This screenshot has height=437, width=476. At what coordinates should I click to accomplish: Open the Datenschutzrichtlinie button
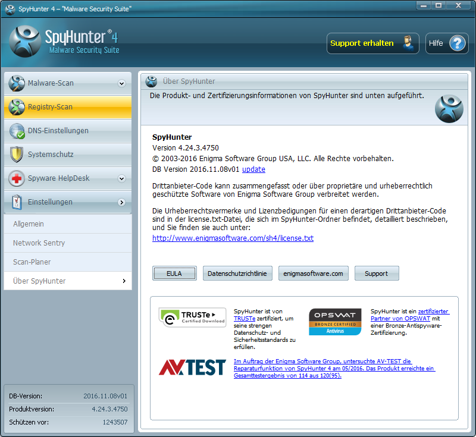click(237, 273)
